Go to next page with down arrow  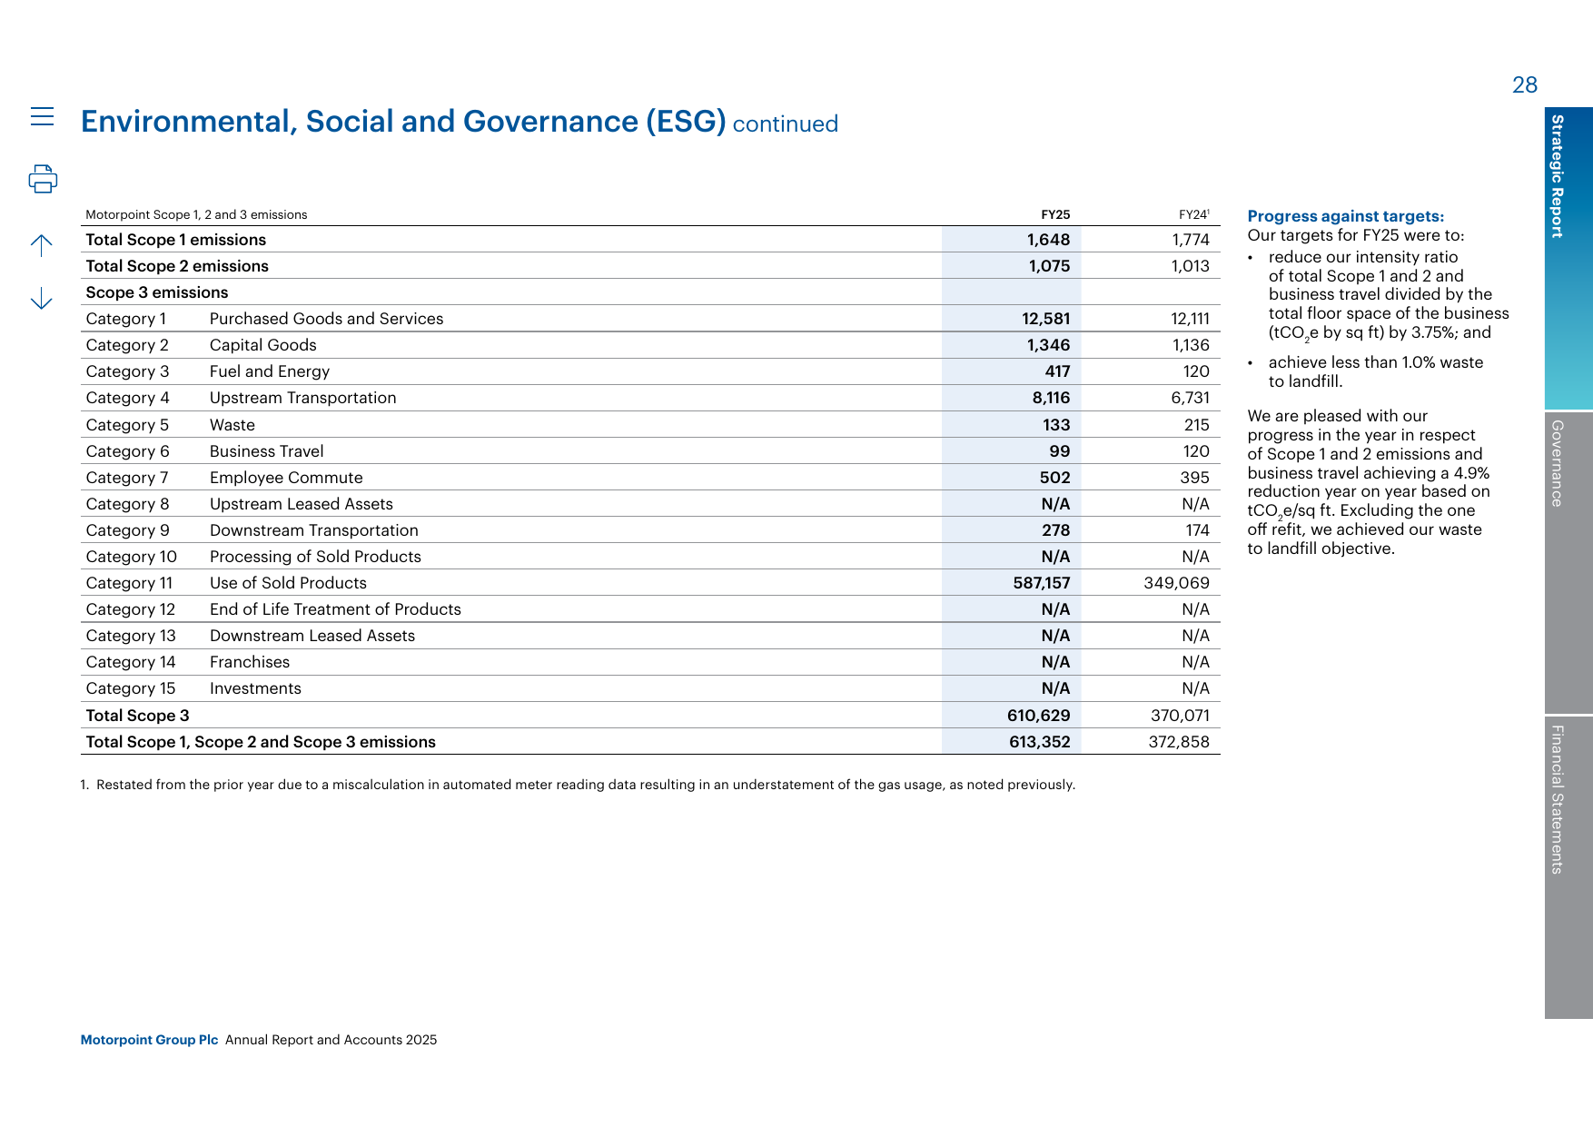[42, 299]
